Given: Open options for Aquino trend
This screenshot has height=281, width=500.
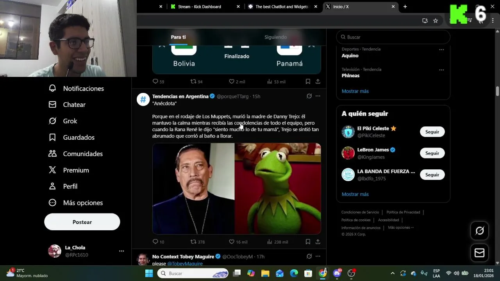Looking at the screenshot, I should 441,50.
